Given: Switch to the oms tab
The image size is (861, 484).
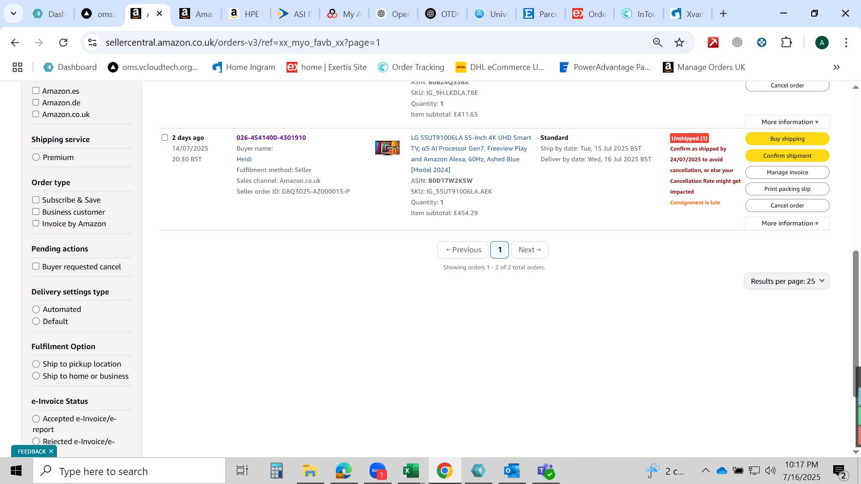Looking at the screenshot, I should point(99,14).
